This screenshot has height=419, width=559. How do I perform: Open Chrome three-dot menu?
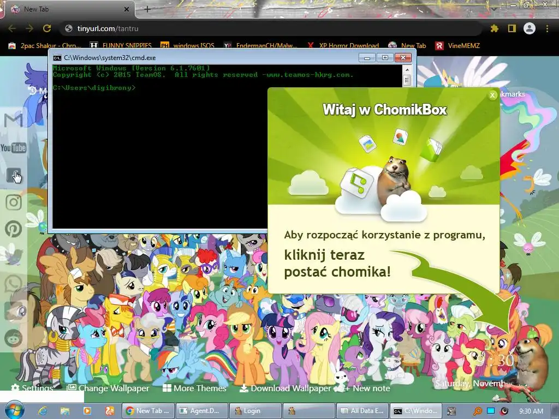point(547,28)
